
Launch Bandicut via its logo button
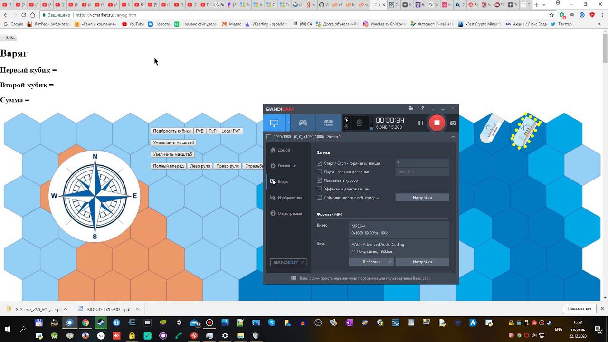tap(288, 262)
